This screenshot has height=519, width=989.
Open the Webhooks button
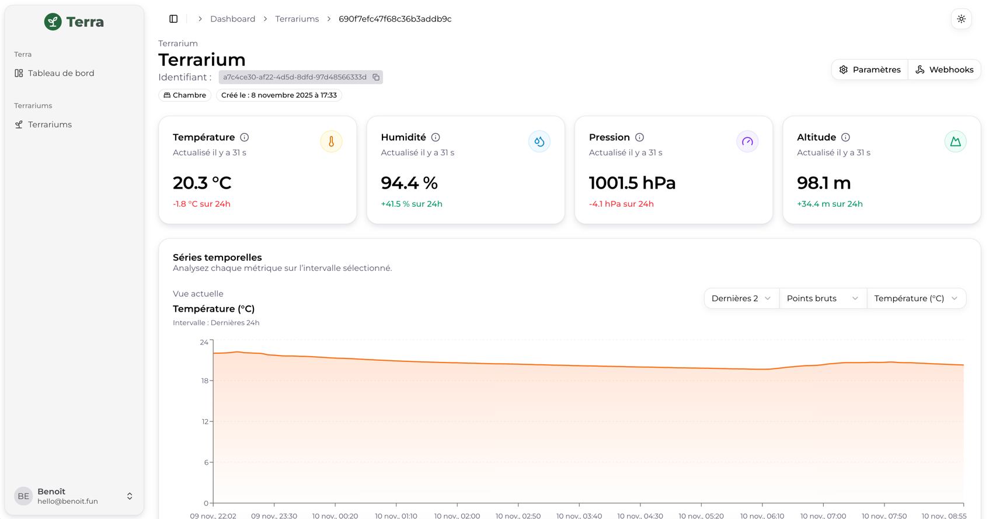(x=944, y=69)
